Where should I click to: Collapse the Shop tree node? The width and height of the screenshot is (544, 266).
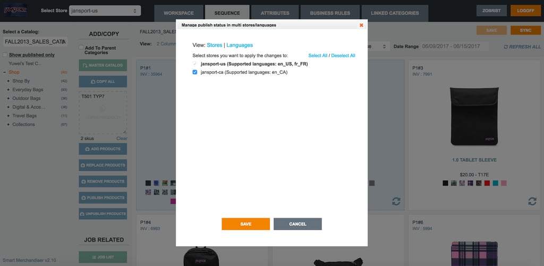pyautogui.click(x=4, y=72)
